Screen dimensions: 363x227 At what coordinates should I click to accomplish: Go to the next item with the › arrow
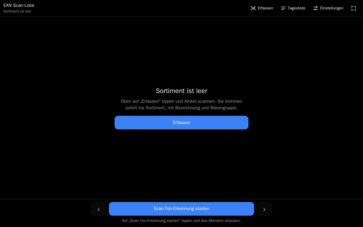coord(264,209)
